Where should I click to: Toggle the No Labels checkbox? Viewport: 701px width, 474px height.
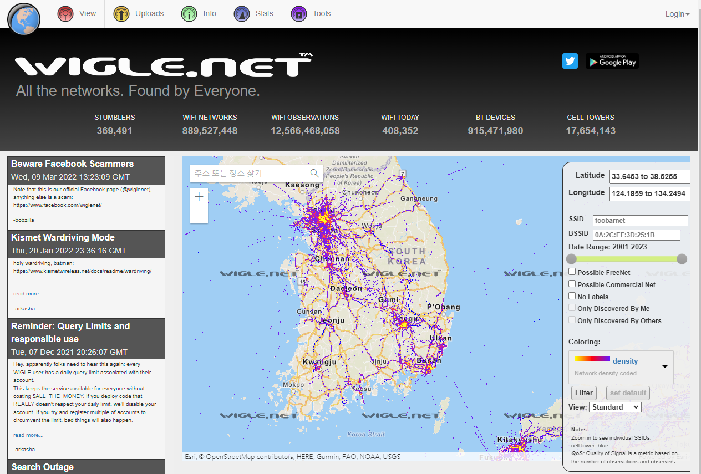tap(572, 296)
